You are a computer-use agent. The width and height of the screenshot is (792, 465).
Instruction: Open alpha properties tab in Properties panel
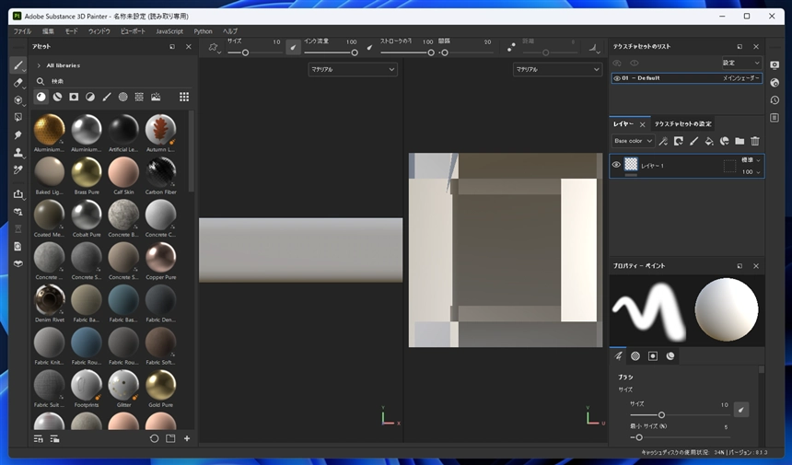point(635,356)
